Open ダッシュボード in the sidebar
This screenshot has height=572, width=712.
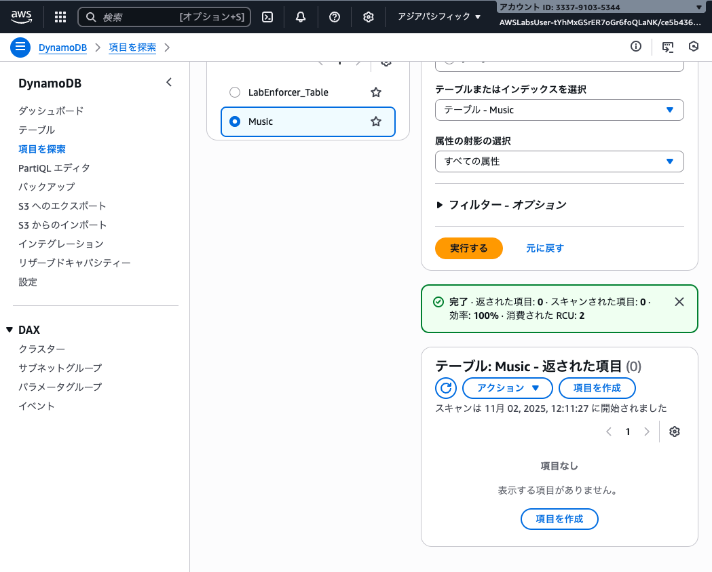pos(51,111)
